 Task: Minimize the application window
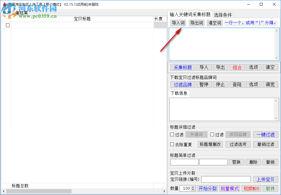(248, 4)
